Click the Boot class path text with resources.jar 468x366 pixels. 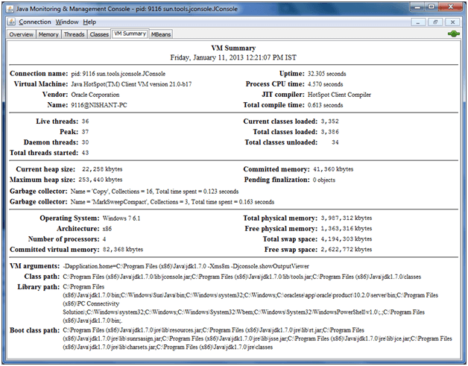257,338
